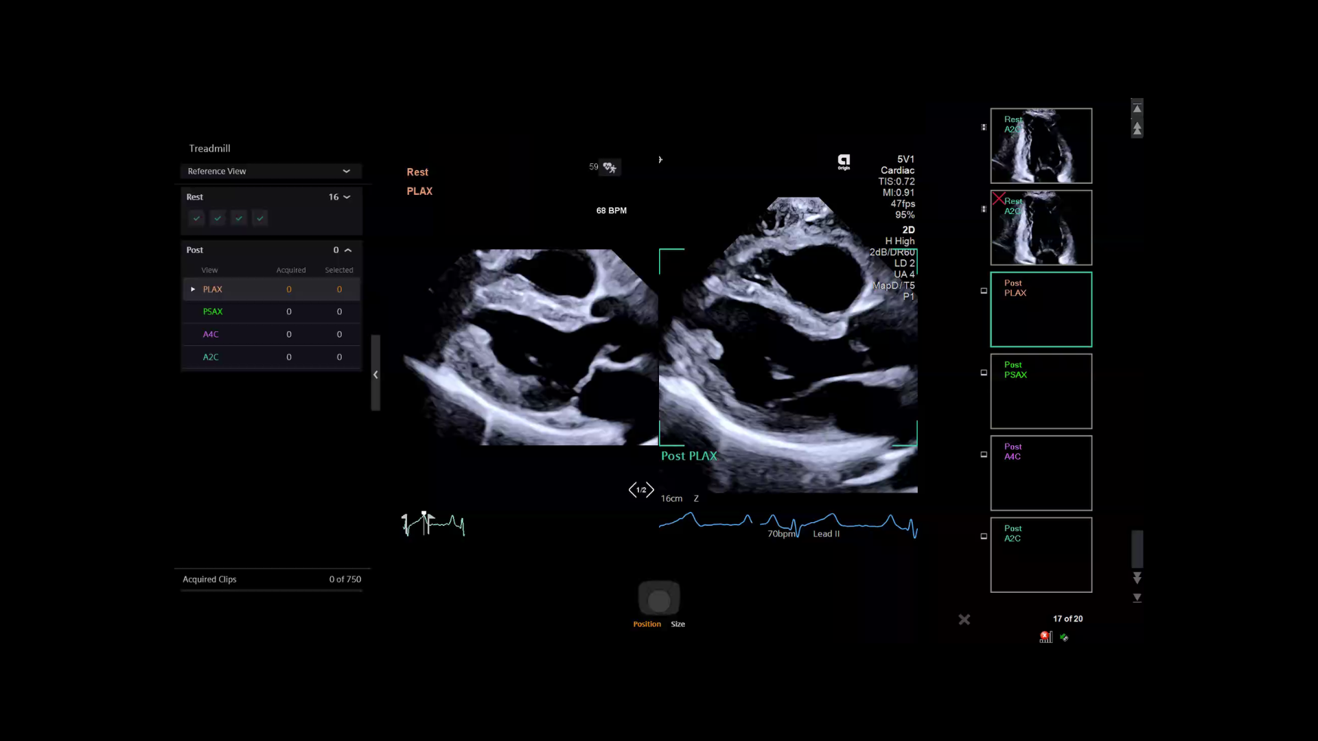Click the forward arrow next to the 1/2 page indicator
Image resolution: width=1318 pixels, height=741 pixels.
click(649, 489)
